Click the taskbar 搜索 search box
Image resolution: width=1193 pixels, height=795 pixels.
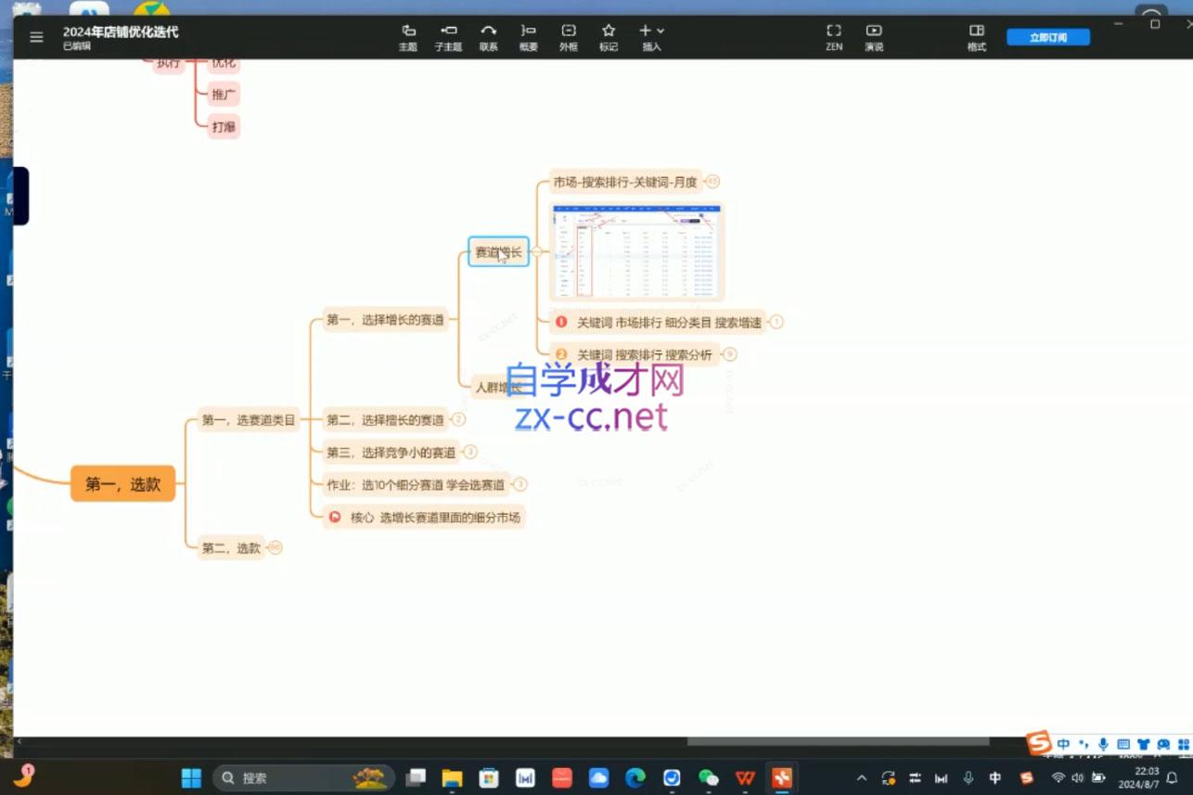click(303, 777)
